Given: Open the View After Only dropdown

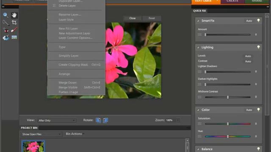Looking at the screenshot, I should 57,120.
